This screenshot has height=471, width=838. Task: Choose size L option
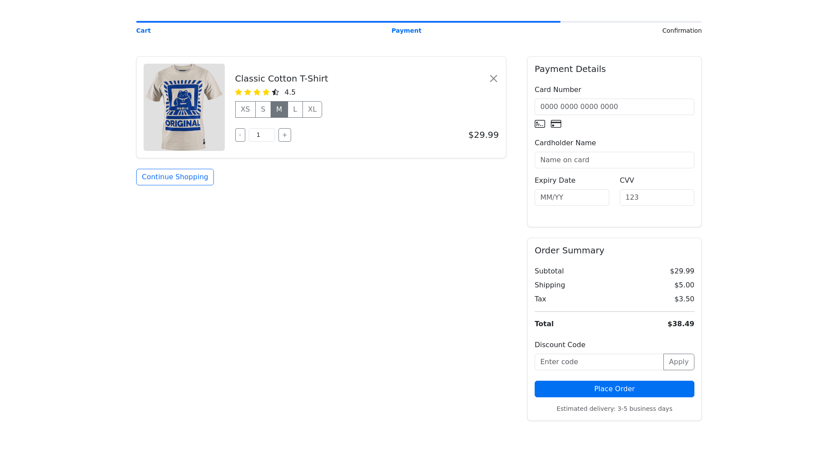point(295,109)
